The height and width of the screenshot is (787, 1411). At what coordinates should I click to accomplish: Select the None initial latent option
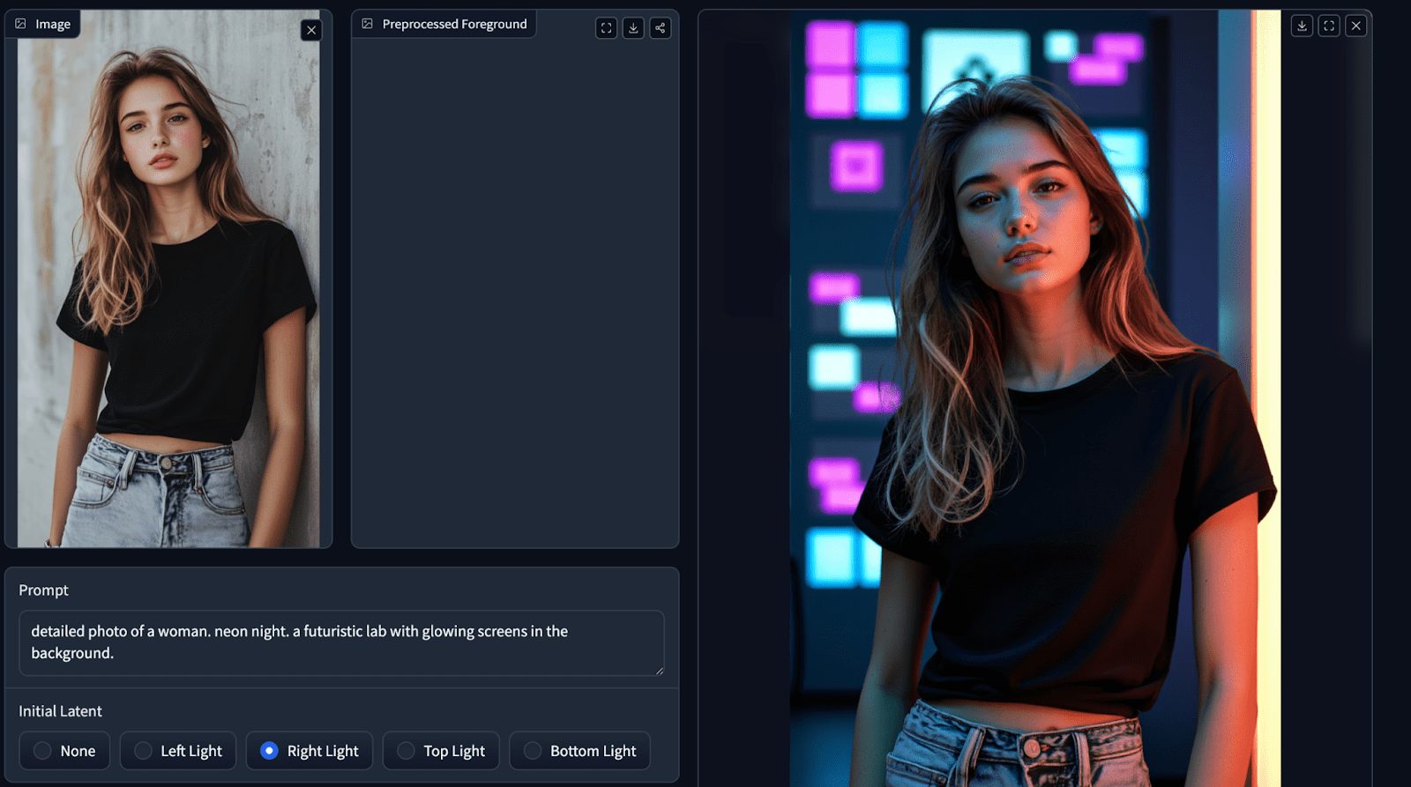coord(42,751)
